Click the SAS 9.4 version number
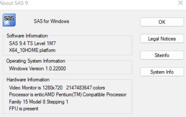 pos(18,43)
